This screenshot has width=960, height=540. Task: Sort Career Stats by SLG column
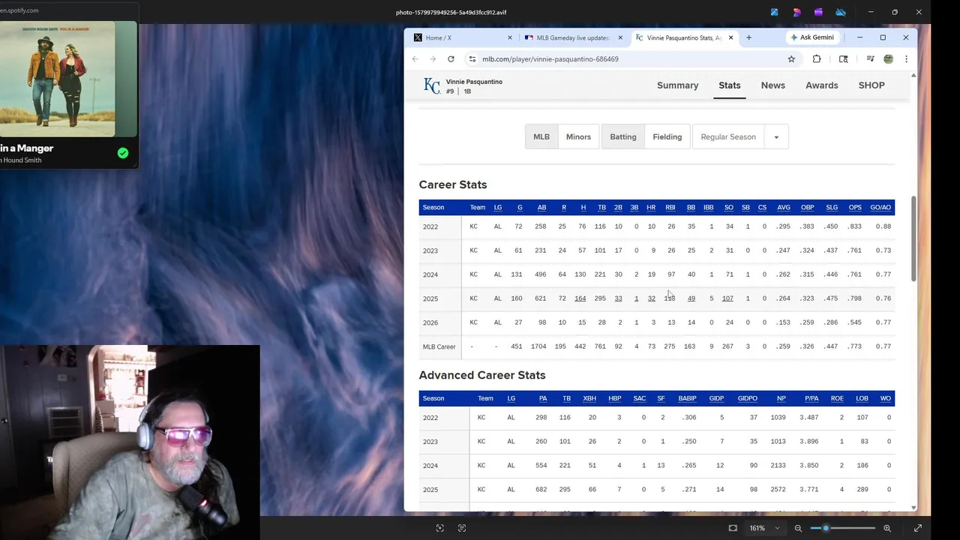click(x=831, y=208)
